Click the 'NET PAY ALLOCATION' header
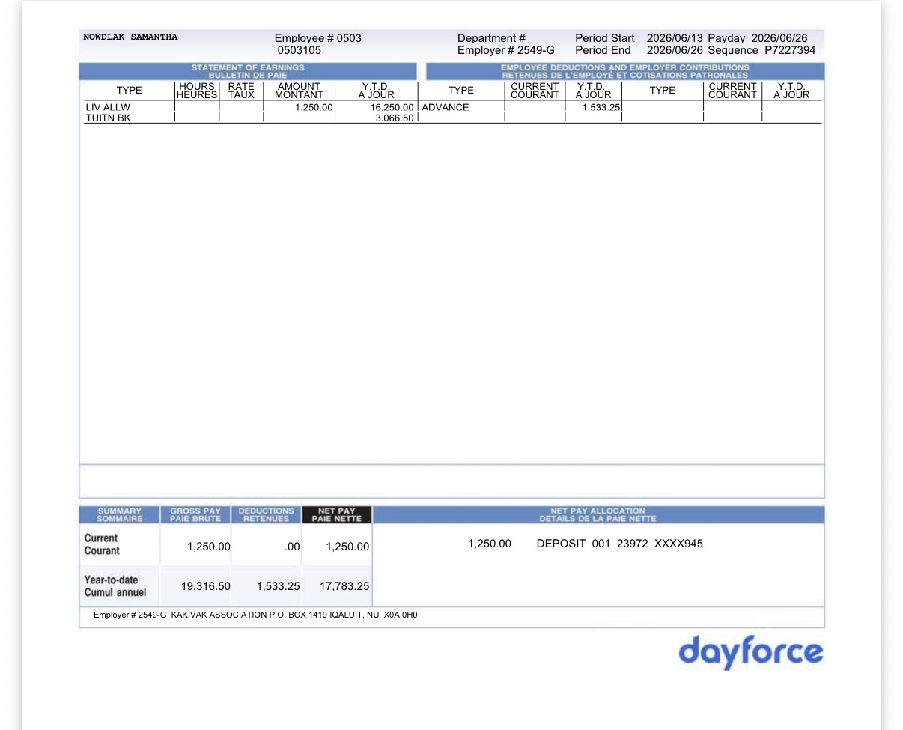 (598, 514)
